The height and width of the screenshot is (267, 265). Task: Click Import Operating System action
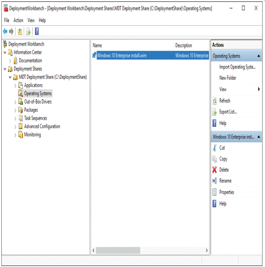(237, 67)
